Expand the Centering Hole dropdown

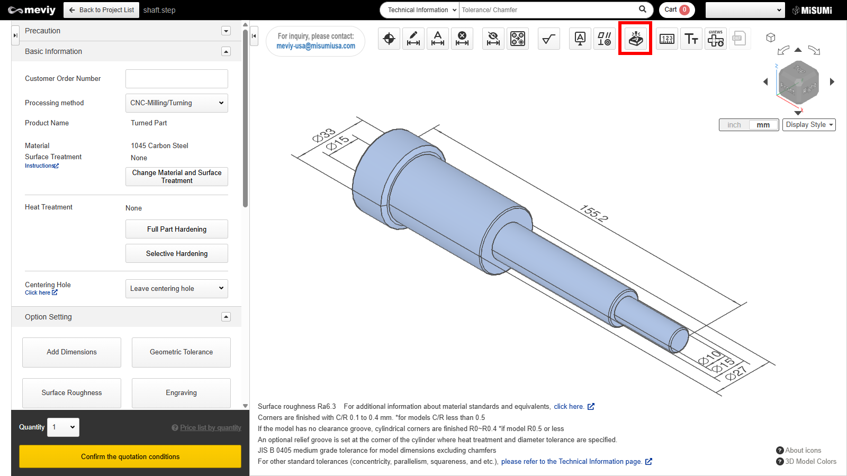pyautogui.click(x=176, y=289)
